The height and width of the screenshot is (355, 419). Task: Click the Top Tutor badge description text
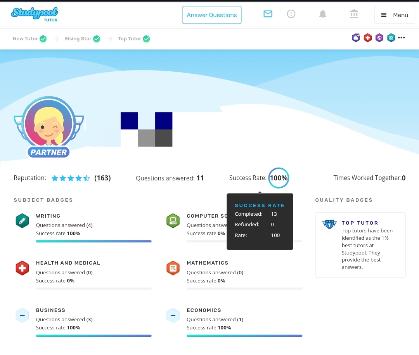point(367,249)
